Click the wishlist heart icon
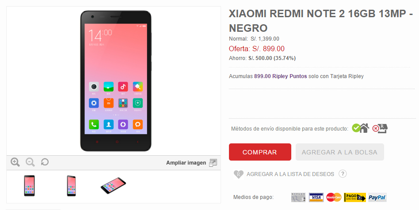The width and height of the screenshot is (419, 210). tap(238, 174)
